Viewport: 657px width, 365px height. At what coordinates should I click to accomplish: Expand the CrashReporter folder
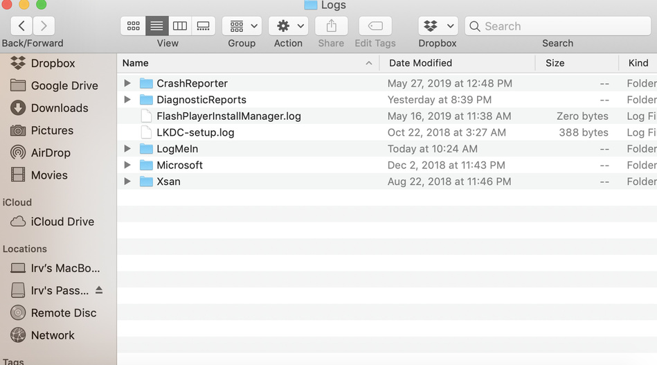(127, 83)
